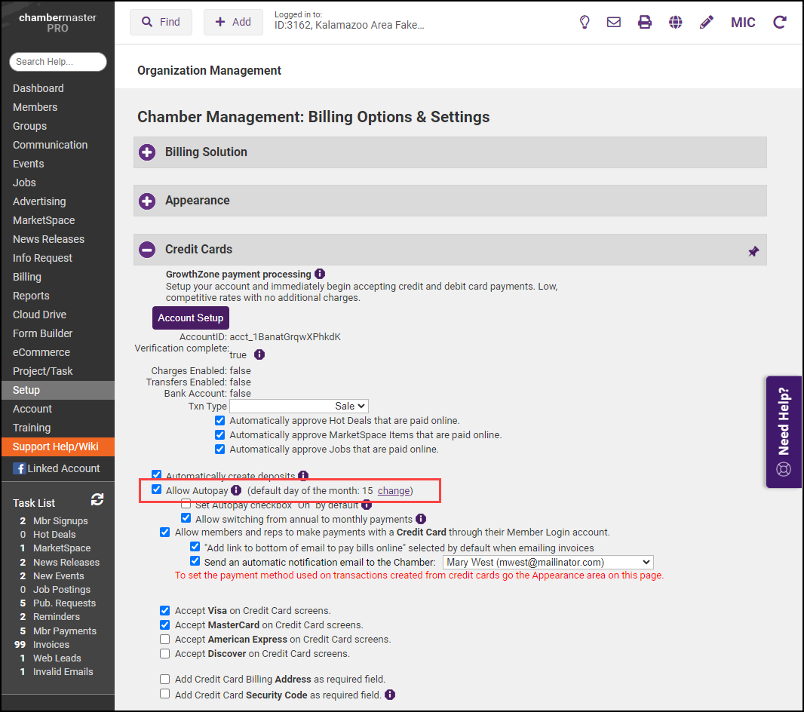Click the printer icon in the header

click(645, 22)
